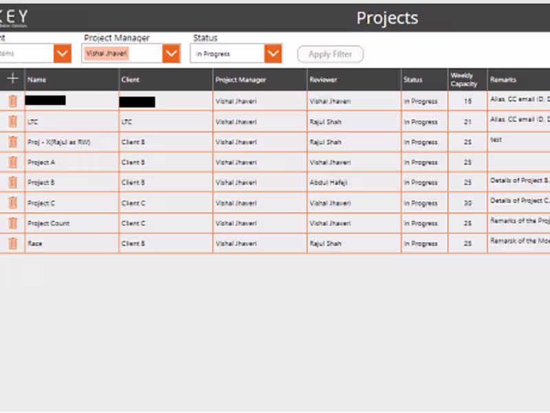550x413 pixels.
Task: Open the Status filter dropdown
Action: click(273, 52)
